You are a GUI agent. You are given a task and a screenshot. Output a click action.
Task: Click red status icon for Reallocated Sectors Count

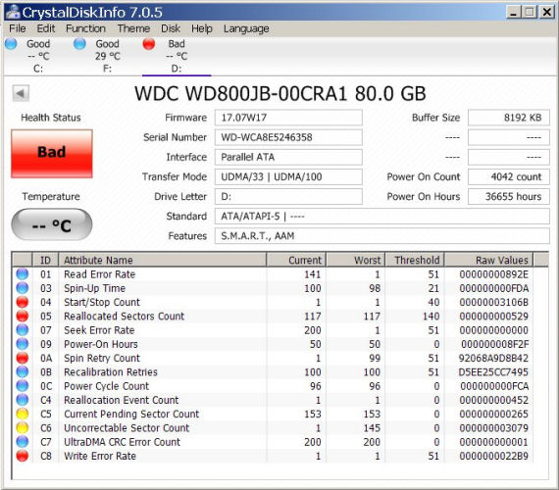tap(23, 316)
